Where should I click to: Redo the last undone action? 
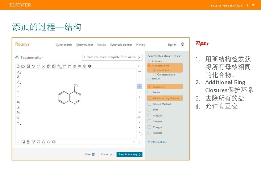[x=38, y=66]
